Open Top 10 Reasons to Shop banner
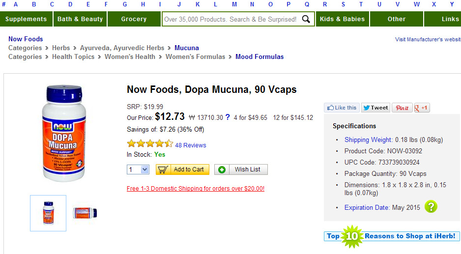The width and height of the screenshot is (461, 254). pos(392,236)
